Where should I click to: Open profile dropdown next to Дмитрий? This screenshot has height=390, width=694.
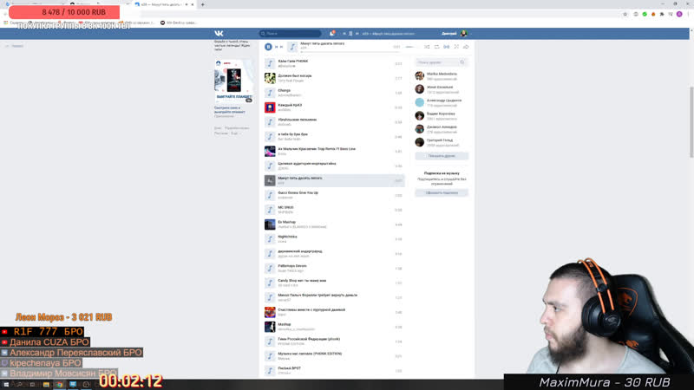click(473, 33)
